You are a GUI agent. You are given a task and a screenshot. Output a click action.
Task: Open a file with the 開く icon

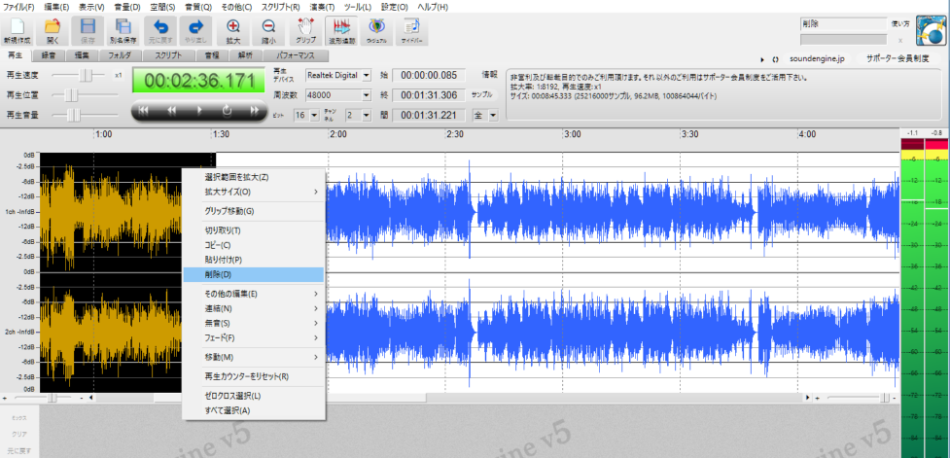tap(53, 31)
